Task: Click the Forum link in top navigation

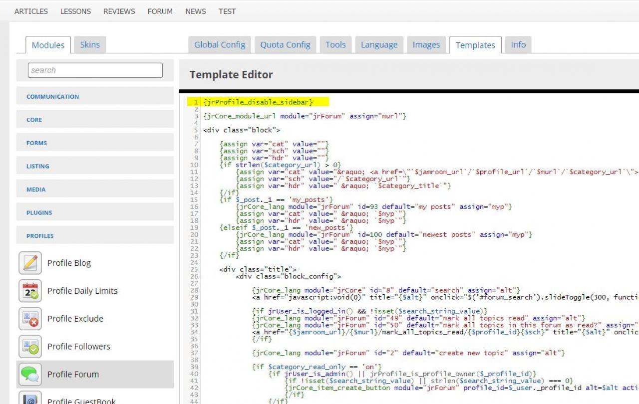Action: click(160, 11)
